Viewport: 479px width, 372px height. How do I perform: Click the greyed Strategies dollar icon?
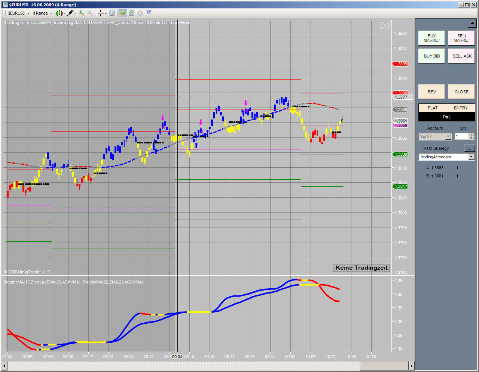pyautogui.click(x=140, y=13)
